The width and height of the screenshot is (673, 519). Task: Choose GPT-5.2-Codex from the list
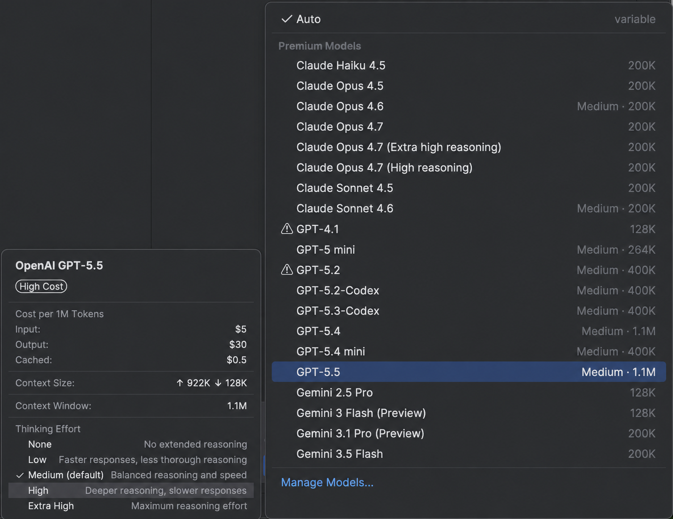coord(468,290)
